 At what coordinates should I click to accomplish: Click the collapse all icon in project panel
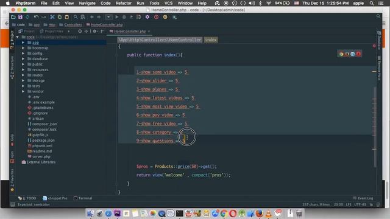(86, 31)
